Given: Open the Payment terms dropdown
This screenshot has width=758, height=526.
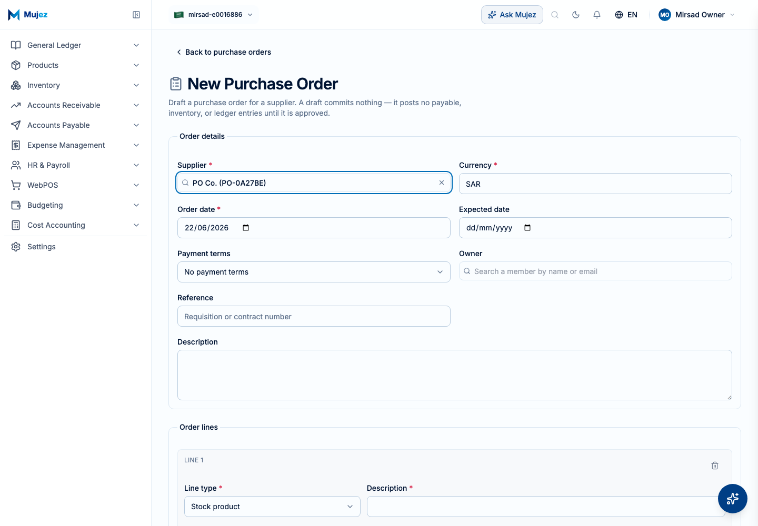Looking at the screenshot, I should [x=314, y=272].
